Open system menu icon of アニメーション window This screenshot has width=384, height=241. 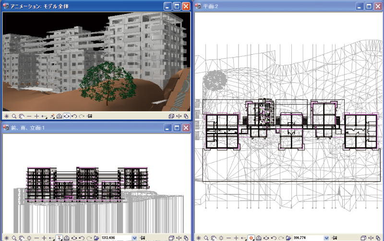pos(6,6)
